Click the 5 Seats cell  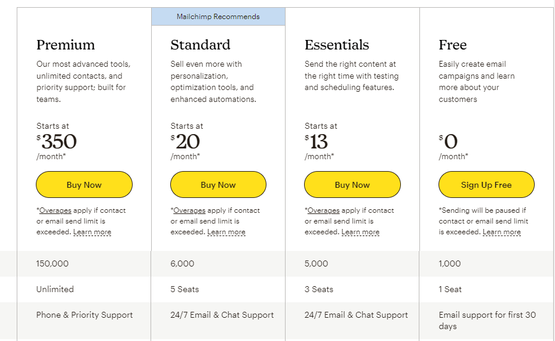click(185, 289)
